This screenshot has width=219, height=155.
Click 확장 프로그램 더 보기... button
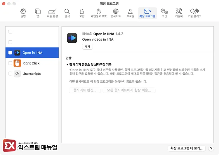pyautogui.click(x=187, y=148)
